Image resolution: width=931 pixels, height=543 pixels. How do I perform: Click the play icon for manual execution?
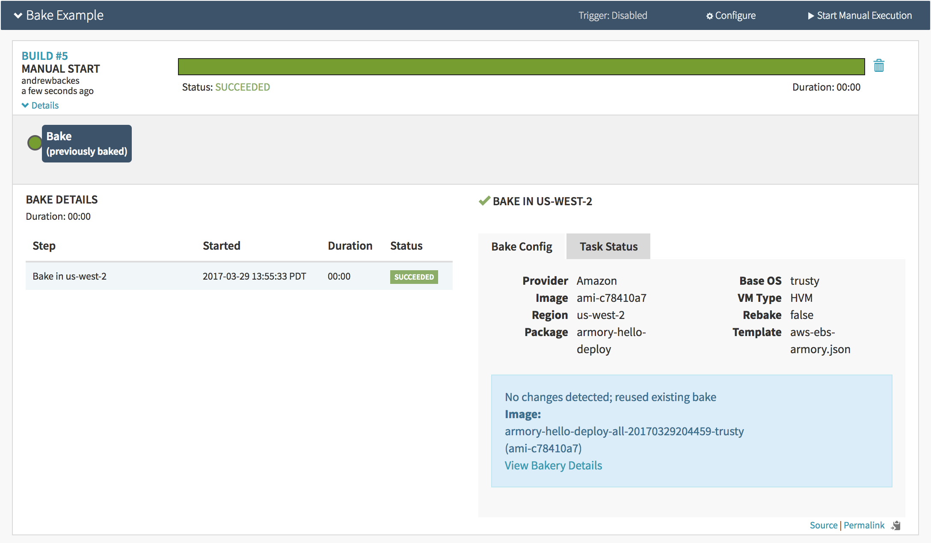point(811,16)
